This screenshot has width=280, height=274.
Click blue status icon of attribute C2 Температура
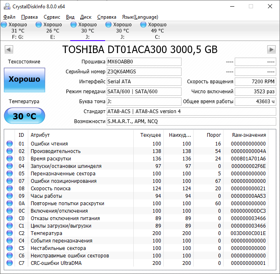pyautogui.click(x=10, y=233)
